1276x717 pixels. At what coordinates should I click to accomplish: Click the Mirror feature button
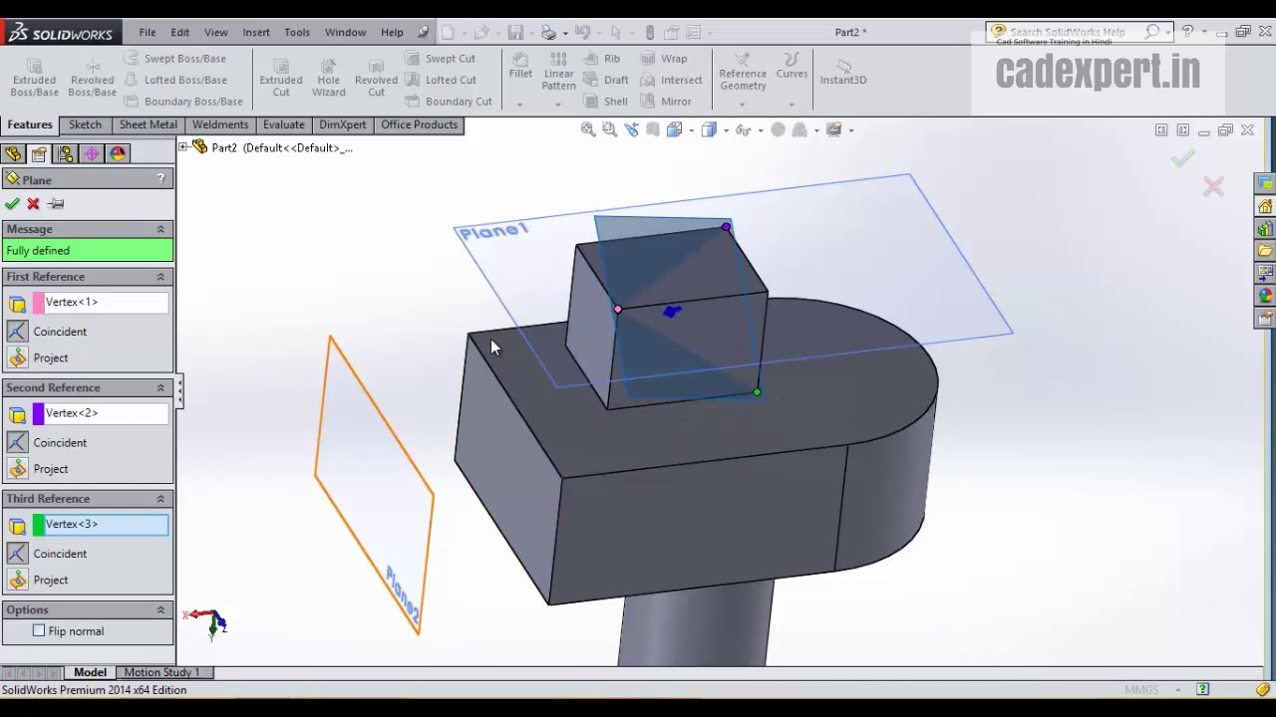(666, 102)
